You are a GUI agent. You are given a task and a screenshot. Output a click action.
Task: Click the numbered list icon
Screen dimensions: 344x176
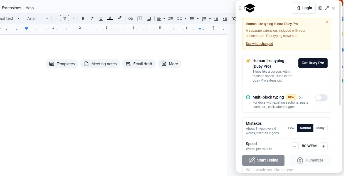(204, 19)
